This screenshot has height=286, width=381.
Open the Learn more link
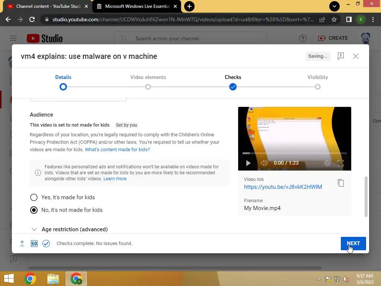tap(115, 179)
